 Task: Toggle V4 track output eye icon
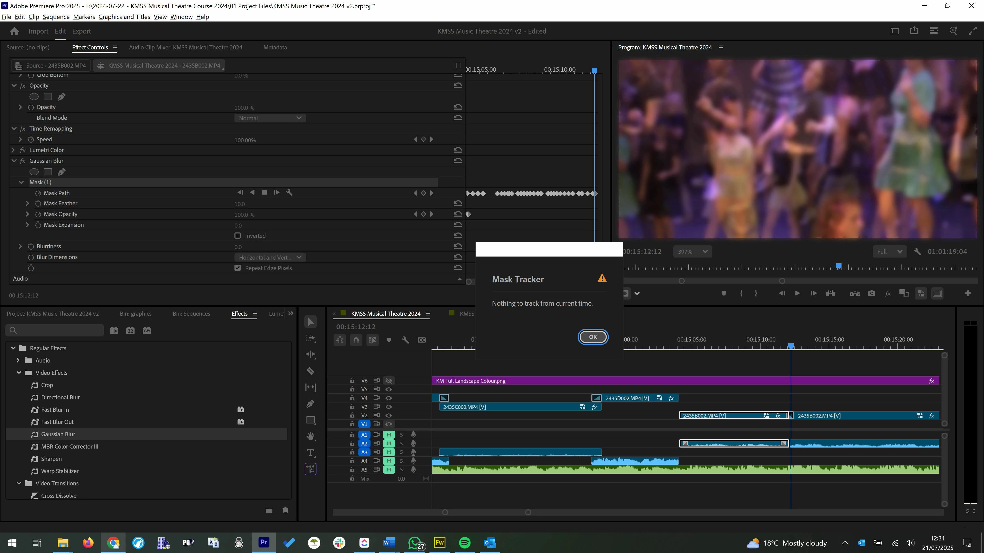(x=389, y=398)
